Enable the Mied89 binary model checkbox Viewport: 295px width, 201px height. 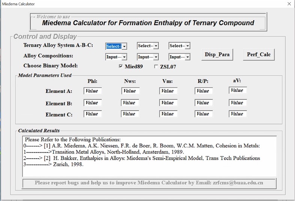[x=121, y=67]
